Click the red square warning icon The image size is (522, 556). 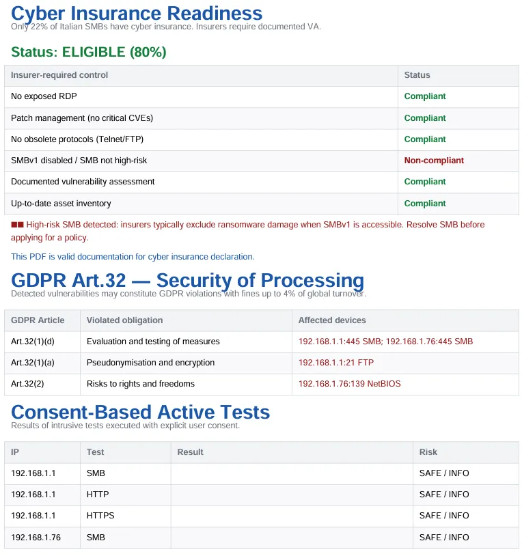click(x=17, y=225)
